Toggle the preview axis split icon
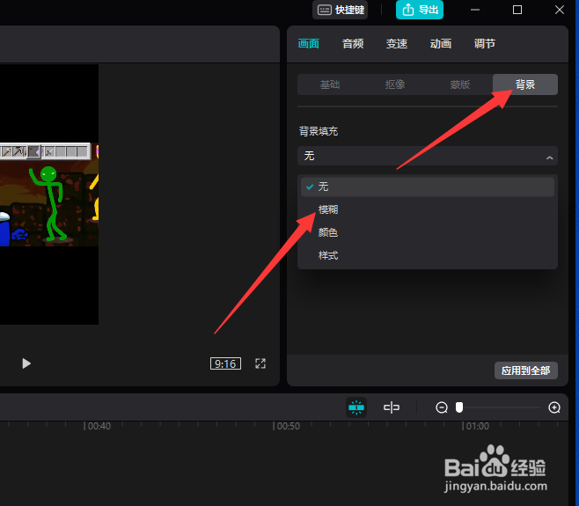Viewport: 579px width, 506px height. [392, 407]
